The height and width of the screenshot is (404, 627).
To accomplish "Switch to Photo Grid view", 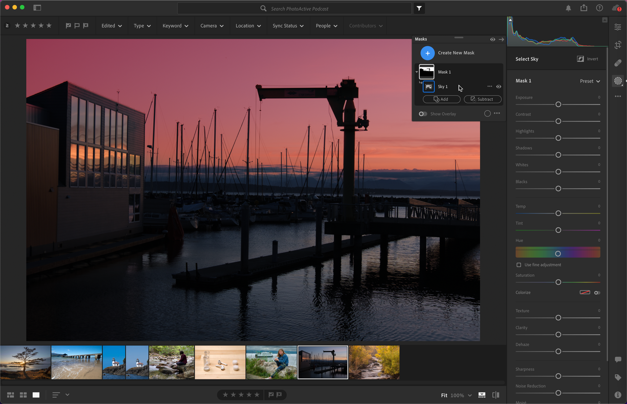I will point(10,395).
